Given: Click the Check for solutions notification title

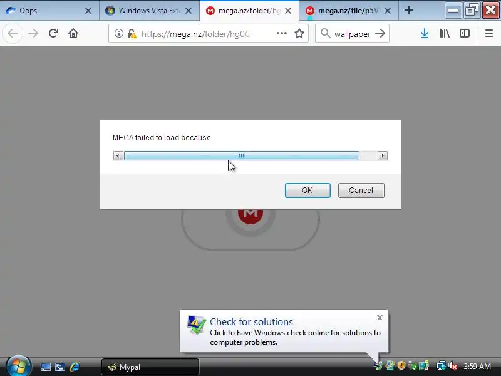Looking at the screenshot, I should click(251, 321).
